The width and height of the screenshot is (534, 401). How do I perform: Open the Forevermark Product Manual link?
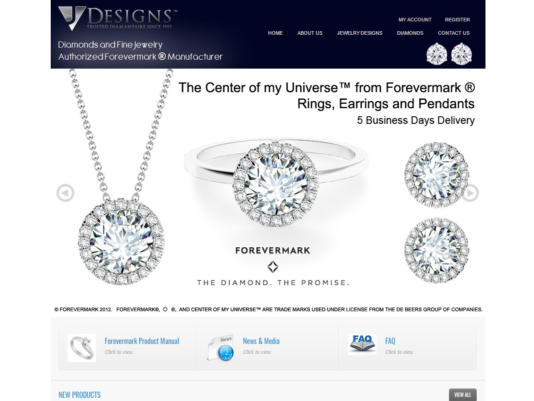click(142, 341)
